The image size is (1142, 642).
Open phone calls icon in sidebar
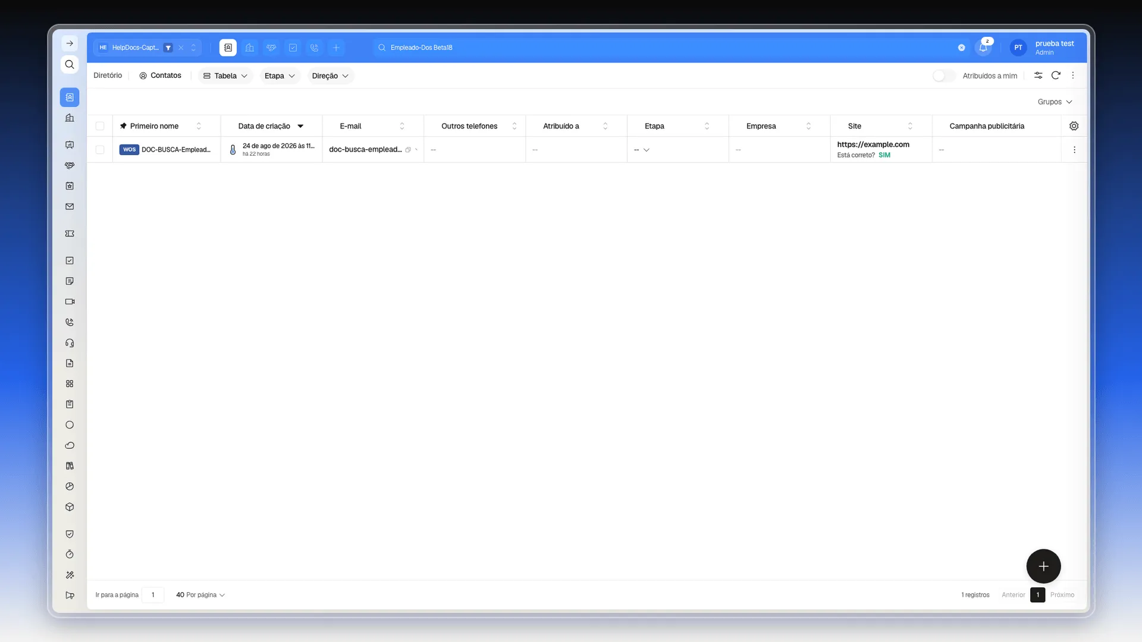pos(70,322)
